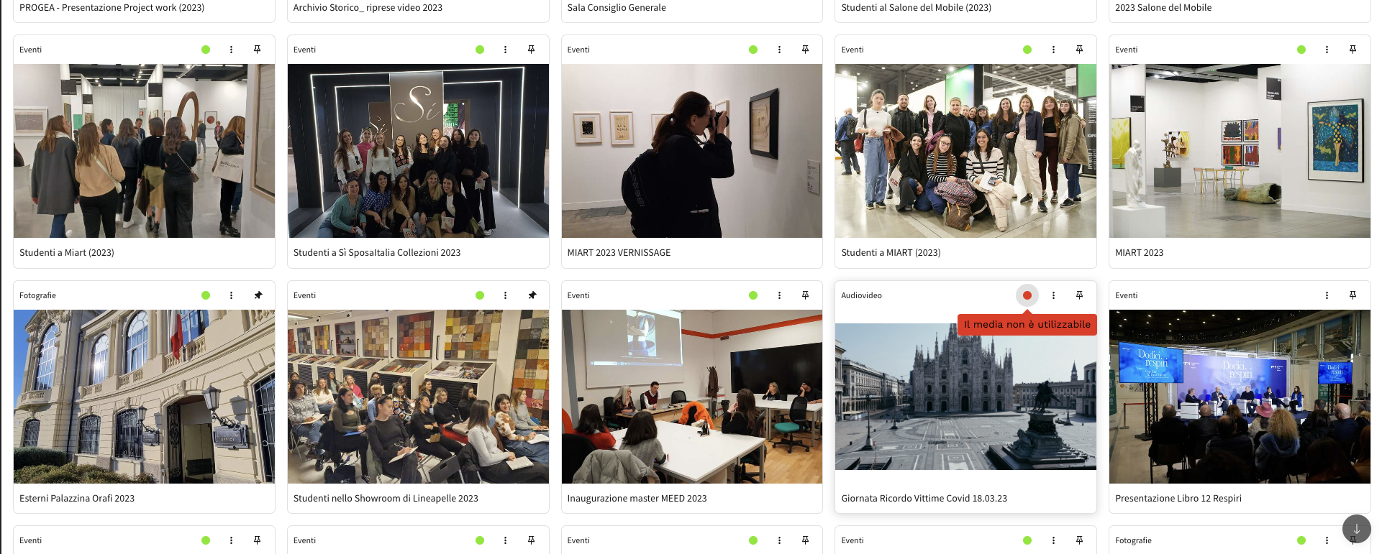The width and height of the screenshot is (1382, 554).
Task: Open more options on Presentazione Libro 12 Respiri
Action: [1327, 295]
